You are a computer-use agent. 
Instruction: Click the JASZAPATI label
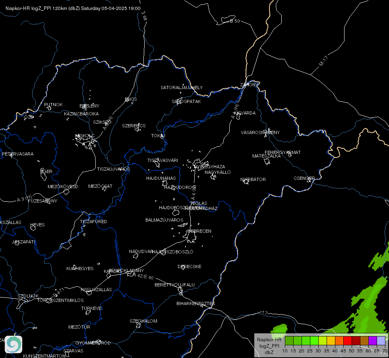tap(23, 242)
